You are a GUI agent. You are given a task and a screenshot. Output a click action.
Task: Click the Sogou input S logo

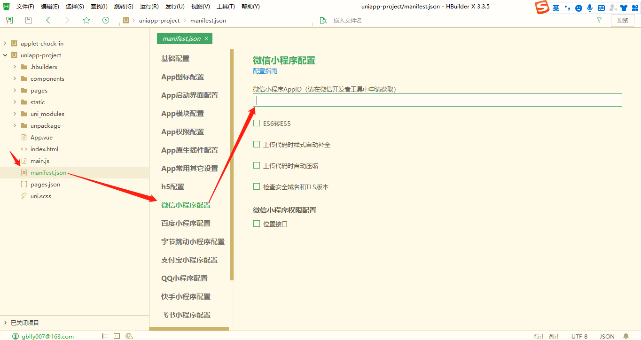point(542,8)
